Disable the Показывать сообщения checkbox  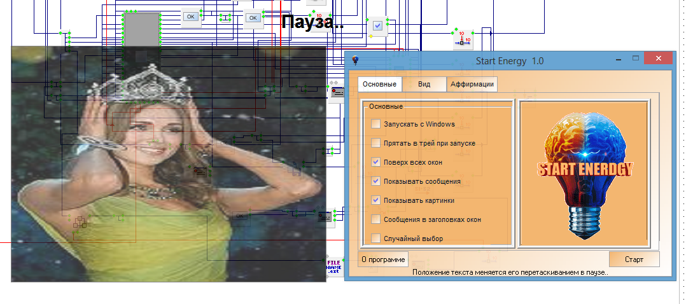[x=376, y=181]
